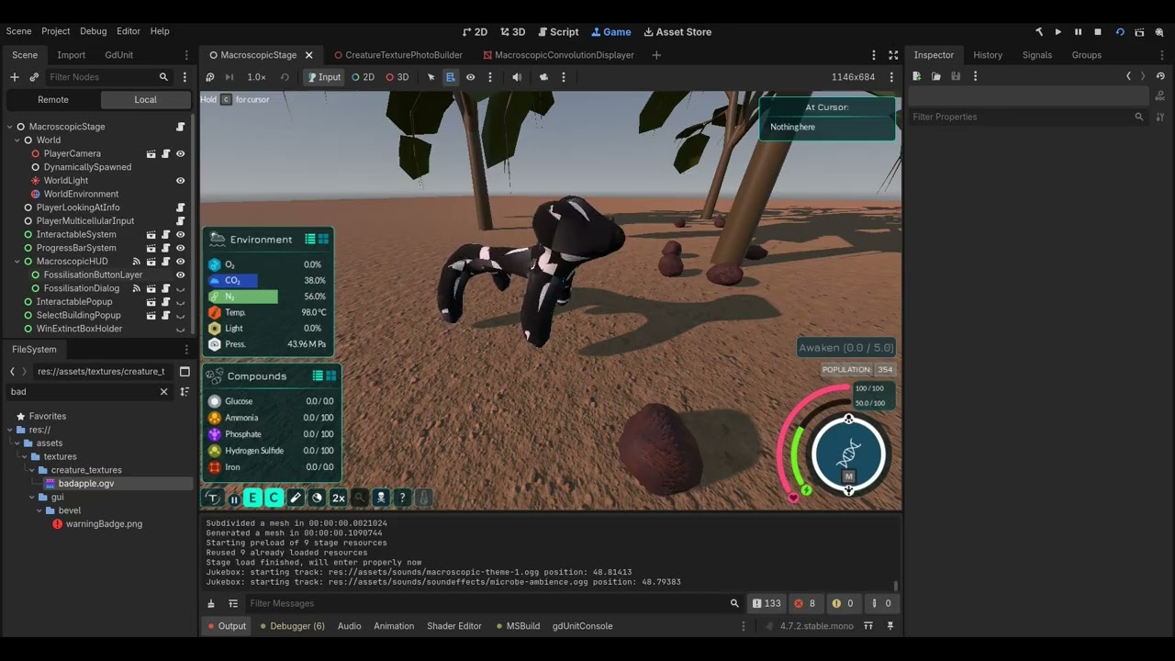Toggle the standard messages filter showing 133

(x=767, y=603)
